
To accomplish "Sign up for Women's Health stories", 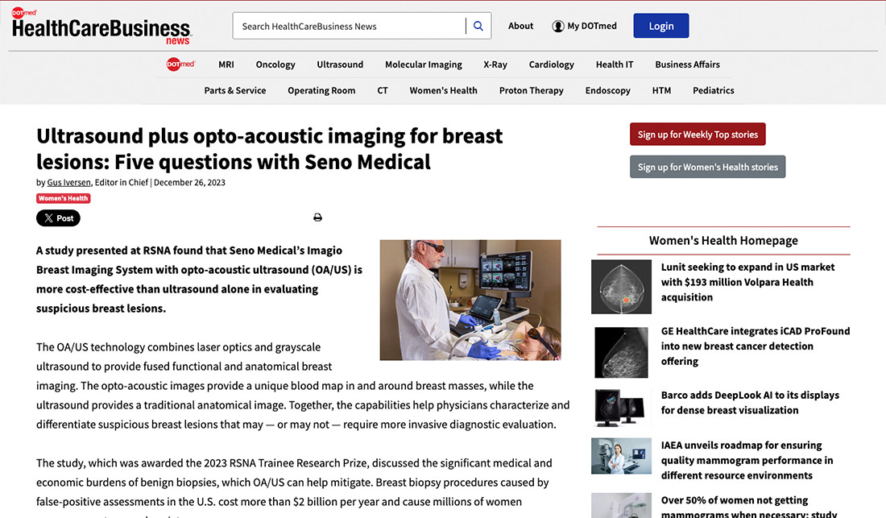I will point(707,167).
